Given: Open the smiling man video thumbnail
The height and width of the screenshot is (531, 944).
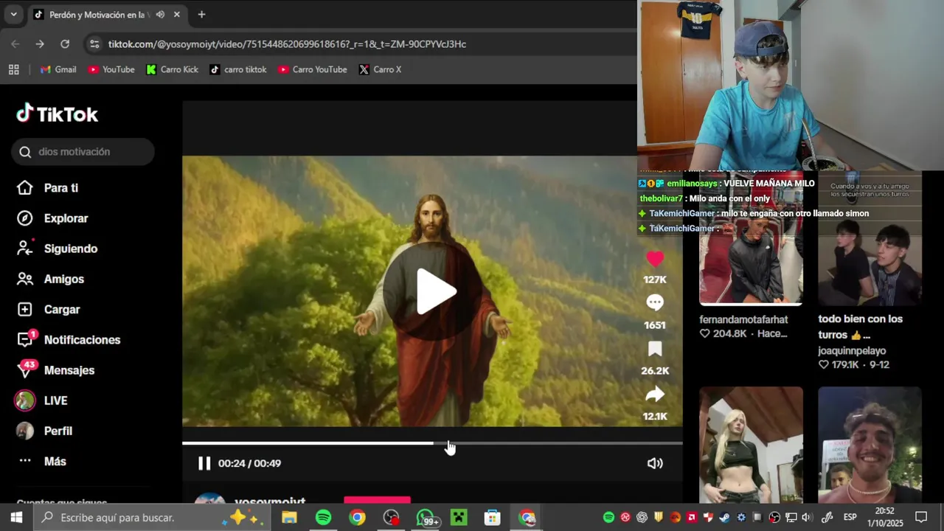Looking at the screenshot, I should point(870,445).
